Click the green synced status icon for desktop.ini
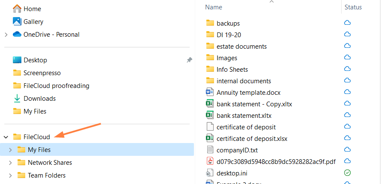 coord(348,173)
